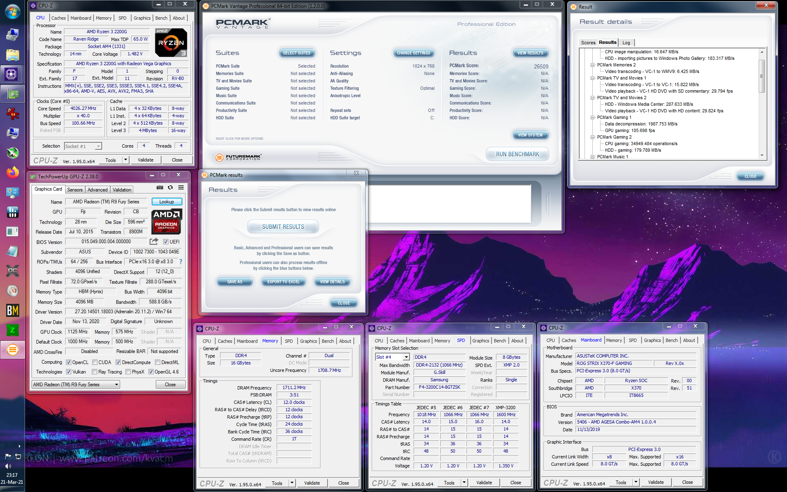Open the Socket #1 selection dropdown
The image size is (787, 492).
click(x=98, y=146)
